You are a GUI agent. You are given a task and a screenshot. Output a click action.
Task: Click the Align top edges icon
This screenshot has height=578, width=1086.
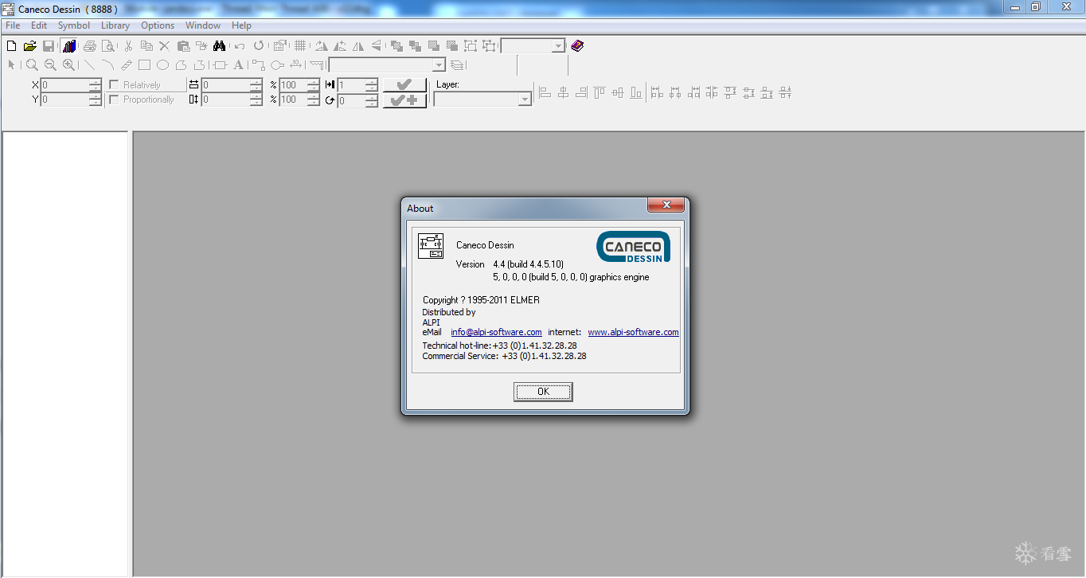[599, 92]
